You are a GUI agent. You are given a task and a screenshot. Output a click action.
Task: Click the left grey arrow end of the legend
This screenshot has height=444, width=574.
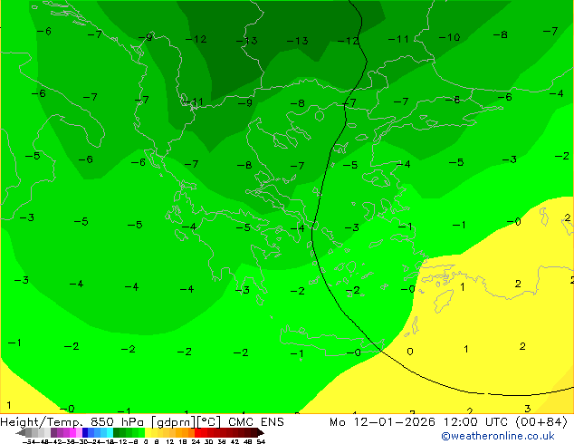(21, 433)
